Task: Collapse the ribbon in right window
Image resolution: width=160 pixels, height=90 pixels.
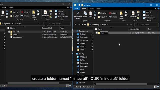Action: (155, 8)
